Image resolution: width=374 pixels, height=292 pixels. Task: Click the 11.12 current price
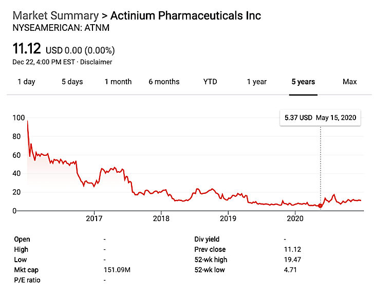pos(27,49)
